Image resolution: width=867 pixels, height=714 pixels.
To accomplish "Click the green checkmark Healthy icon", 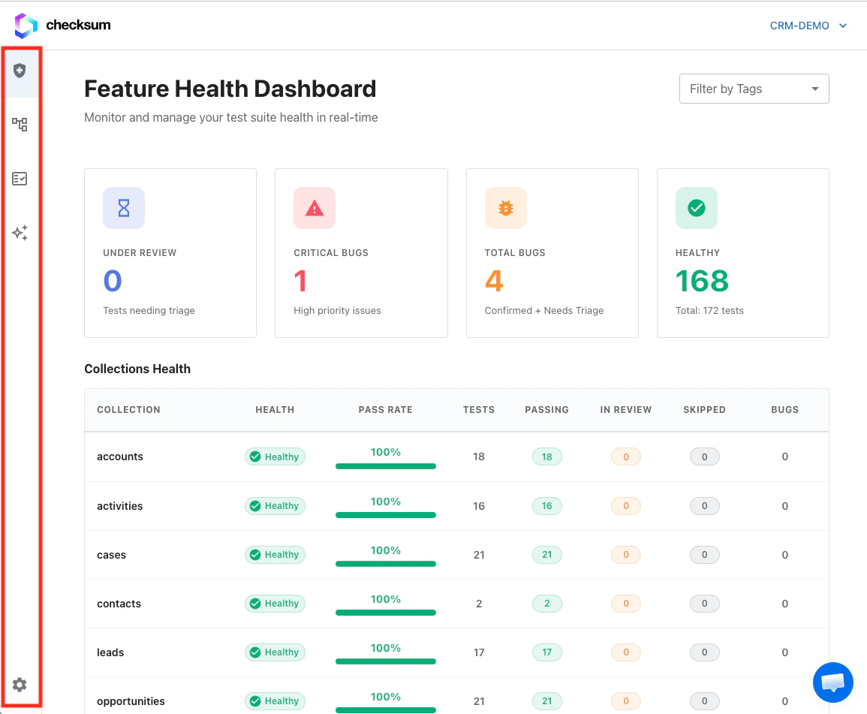I will click(697, 208).
